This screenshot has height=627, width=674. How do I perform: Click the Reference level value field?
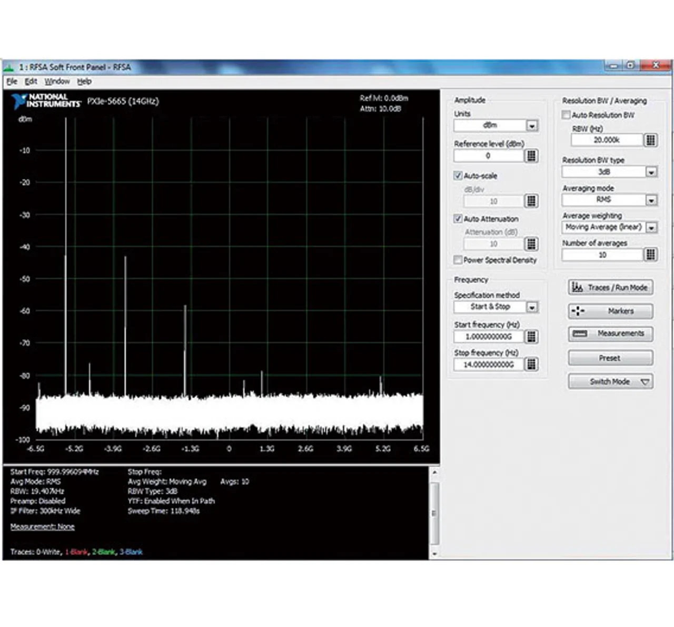pyautogui.click(x=489, y=156)
